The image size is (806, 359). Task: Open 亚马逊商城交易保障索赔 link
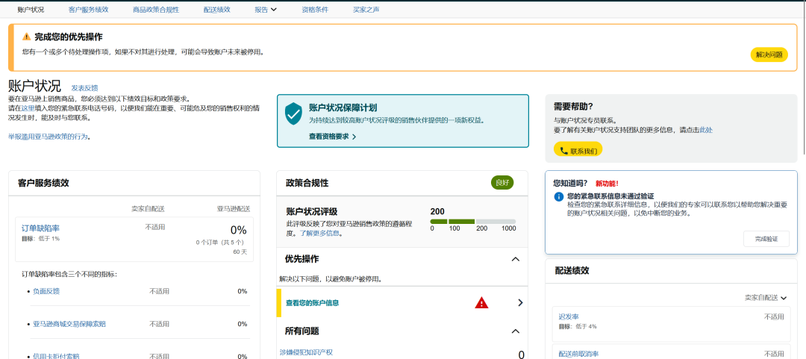click(69, 324)
